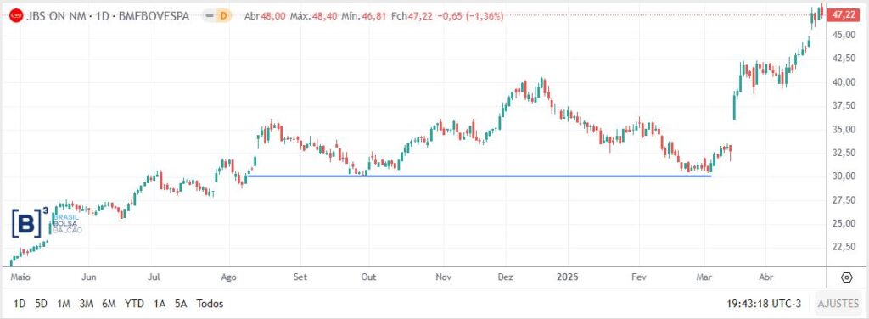
Task: Click the Ago label on time axis
Action: pyautogui.click(x=228, y=277)
